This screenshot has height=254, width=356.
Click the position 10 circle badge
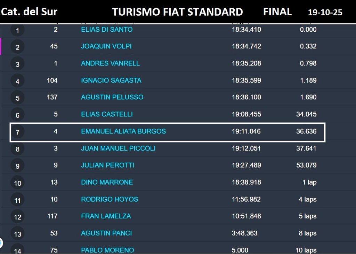pyautogui.click(x=17, y=183)
